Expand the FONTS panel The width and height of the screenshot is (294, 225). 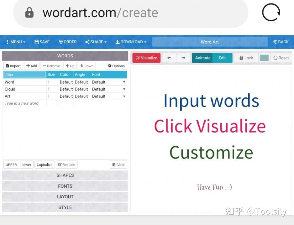point(65,186)
